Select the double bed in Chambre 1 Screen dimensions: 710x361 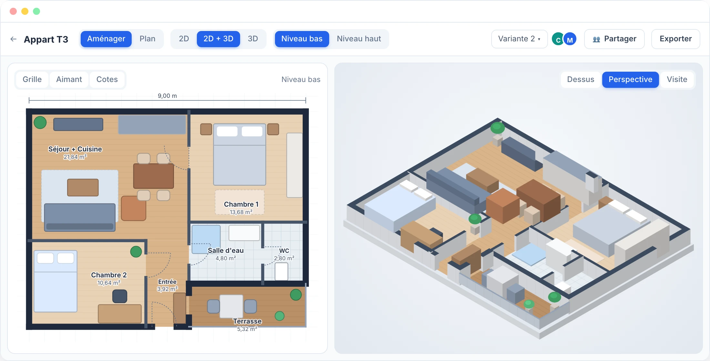239,154
